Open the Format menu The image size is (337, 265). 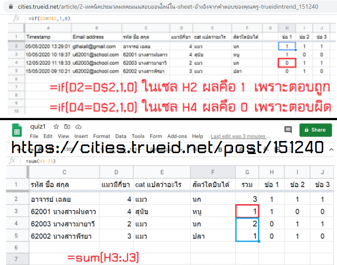click(x=101, y=136)
